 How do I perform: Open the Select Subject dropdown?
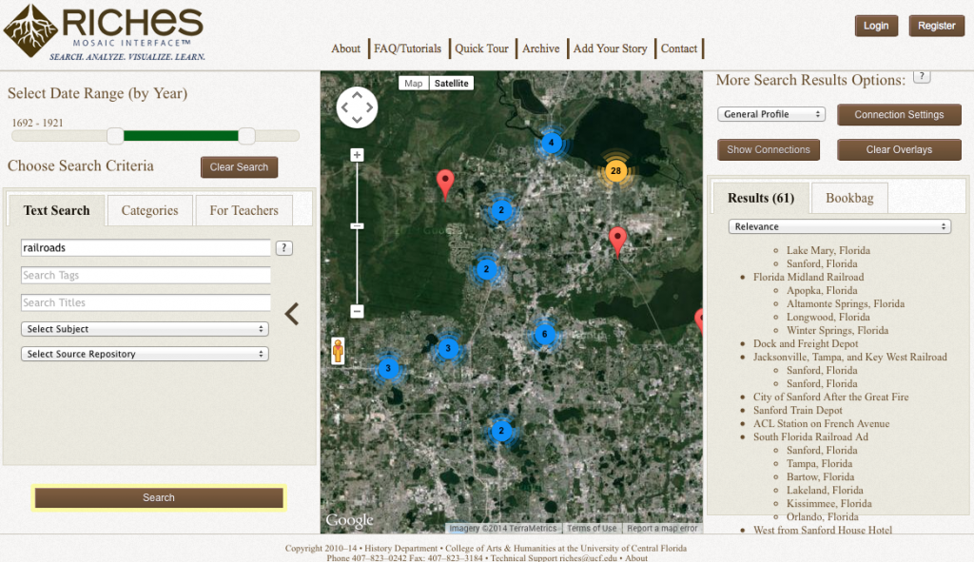[145, 329]
